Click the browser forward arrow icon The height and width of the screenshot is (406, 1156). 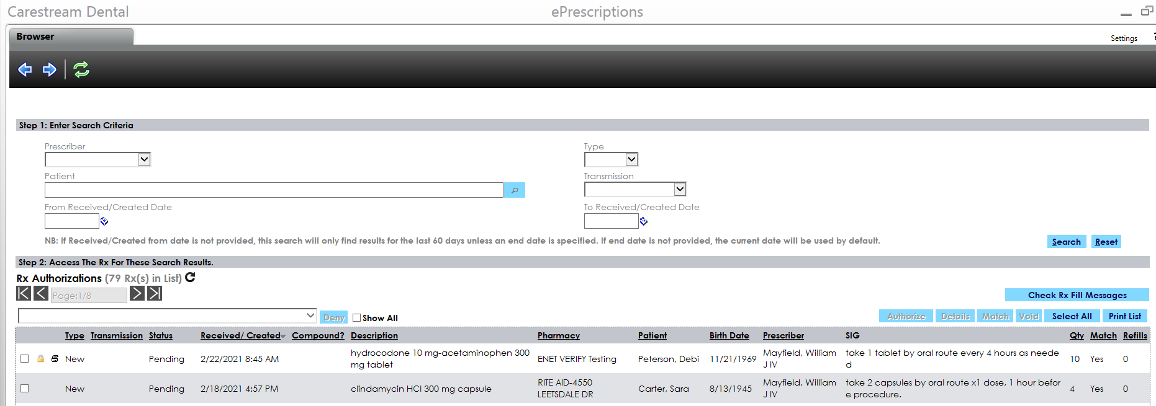pyautogui.click(x=50, y=69)
